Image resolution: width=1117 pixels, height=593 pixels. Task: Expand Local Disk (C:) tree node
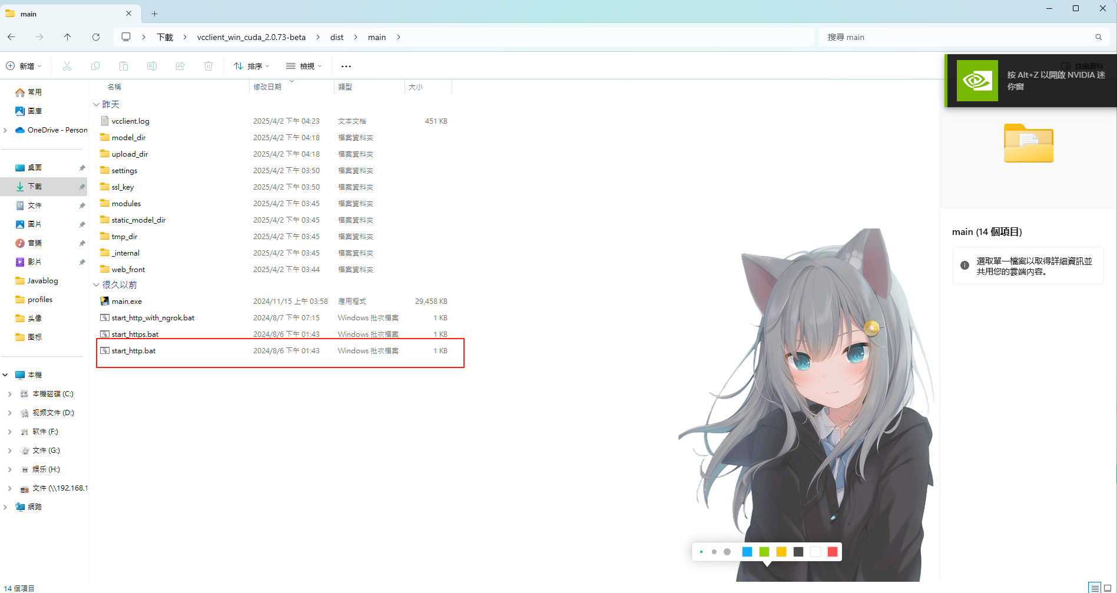click(x=9, y=393)
